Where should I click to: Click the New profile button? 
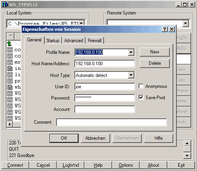155,52
